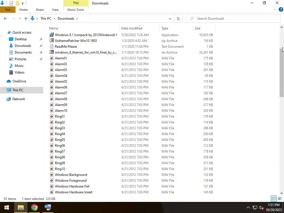284x213 pixels.
Task: Expand the chevron after Downloads breadcrumb
Action: coord(77,19)
